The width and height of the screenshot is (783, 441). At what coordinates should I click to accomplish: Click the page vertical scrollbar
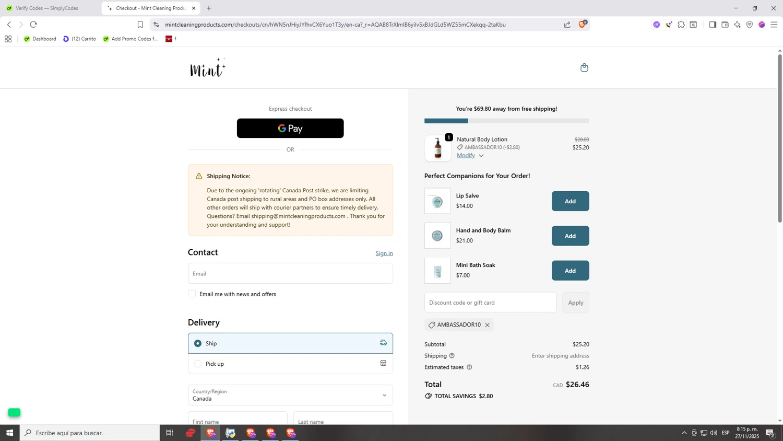780,138
